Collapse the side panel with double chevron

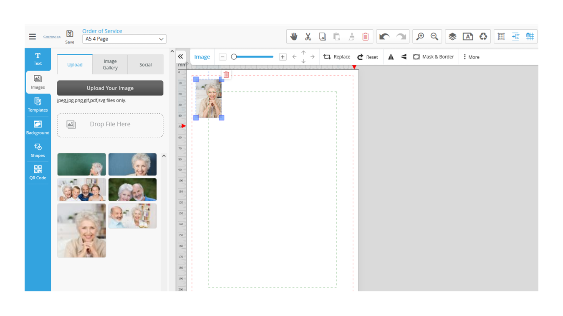tap(180, 57)
